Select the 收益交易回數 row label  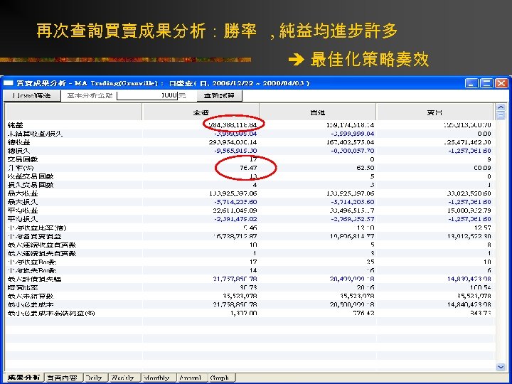pyautogui.click(x=31, y=176)
